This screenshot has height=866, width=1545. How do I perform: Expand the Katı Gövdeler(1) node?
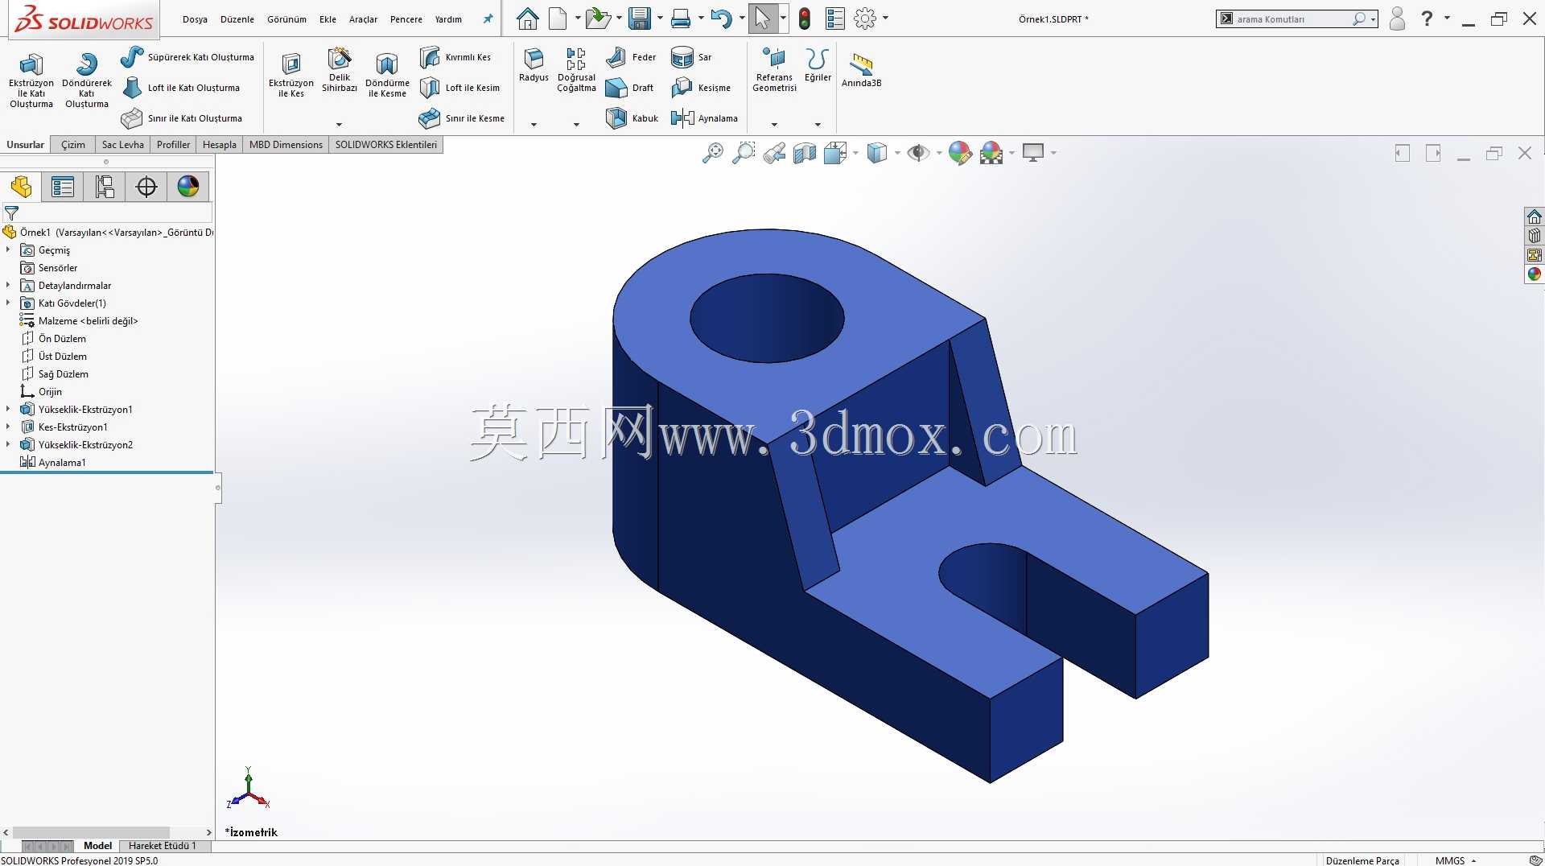click(x=8, y=303)
